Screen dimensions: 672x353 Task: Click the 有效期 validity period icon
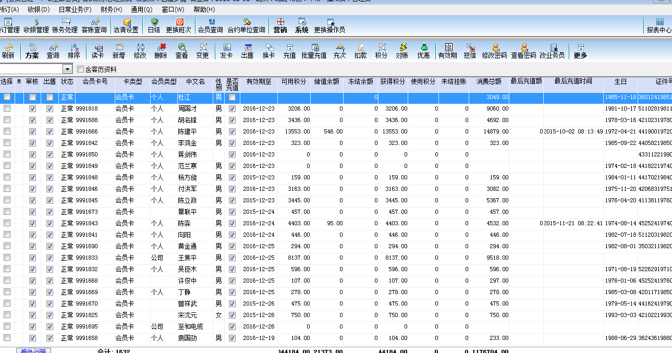coord(447,51)
